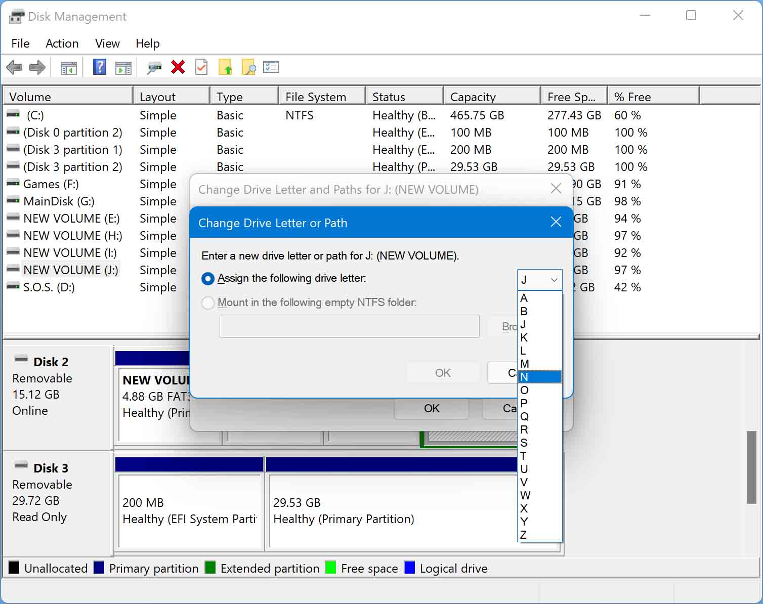Click the Extended partition green legend swatch
763x604 pixels.
click(210, 568)
